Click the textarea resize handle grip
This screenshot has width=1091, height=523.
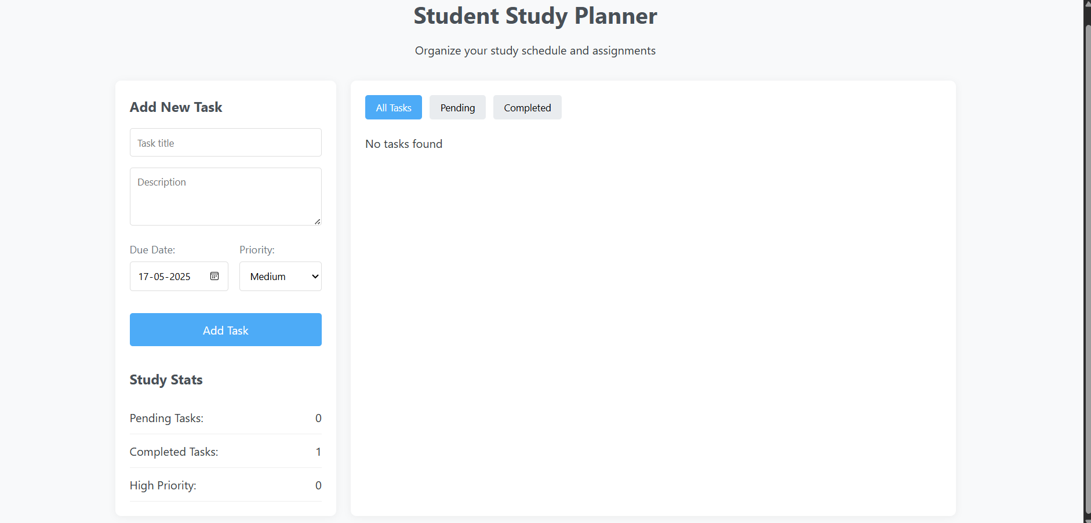pyautogui.click(x=317, y=221)
